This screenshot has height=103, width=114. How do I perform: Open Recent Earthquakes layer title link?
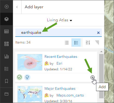point(61,57)
